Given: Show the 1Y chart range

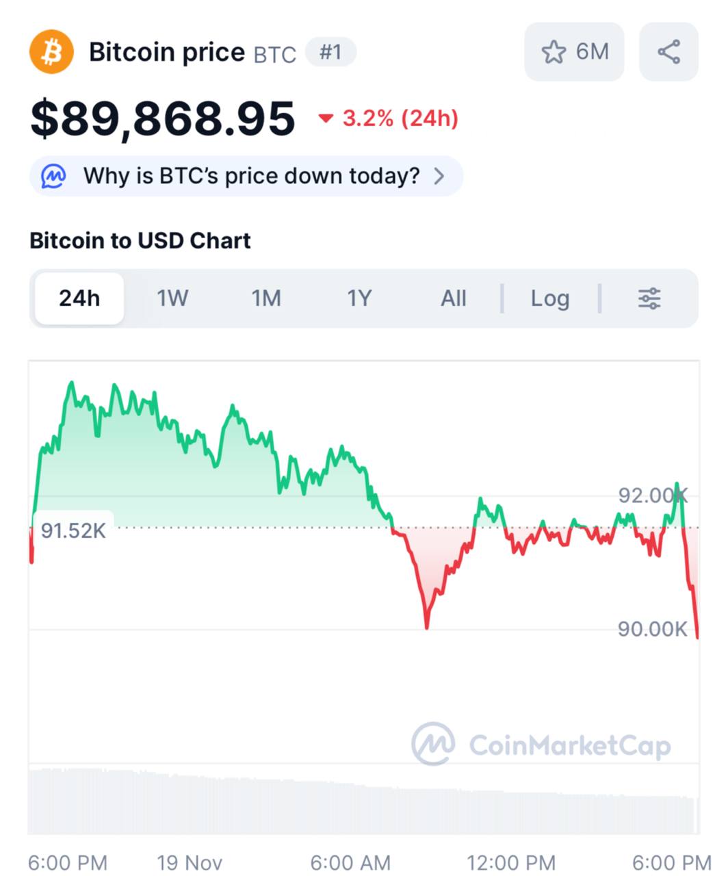Looking at the screenshot, I should [359, 298].
